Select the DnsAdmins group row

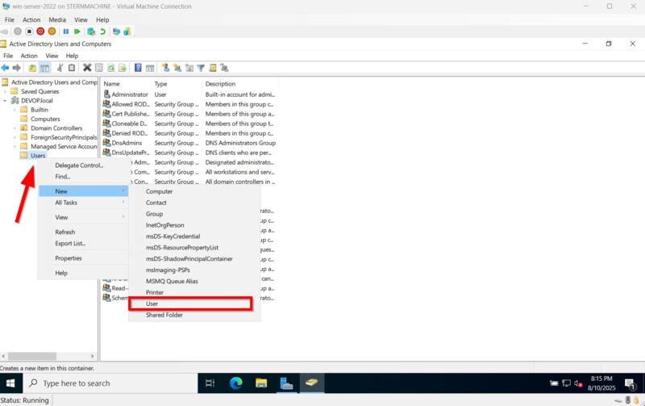point(189,143)
